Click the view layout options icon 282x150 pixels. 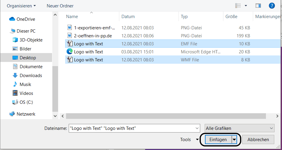tap(238, 6)
